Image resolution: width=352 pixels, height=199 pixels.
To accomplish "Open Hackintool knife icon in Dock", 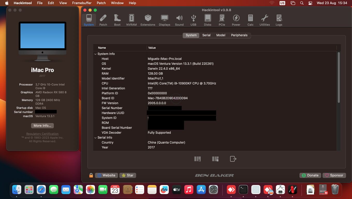I will (x=293, y=190).
